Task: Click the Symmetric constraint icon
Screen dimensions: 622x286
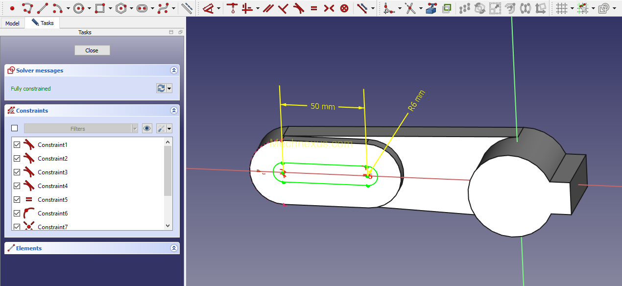Action: (x=329, y=8)
